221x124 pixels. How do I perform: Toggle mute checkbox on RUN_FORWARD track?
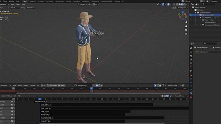(x=12, y=118)
